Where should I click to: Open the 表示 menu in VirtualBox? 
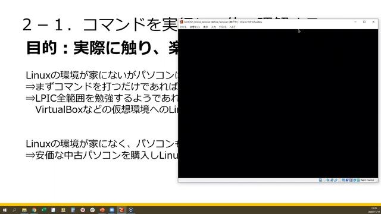point(205,27)
